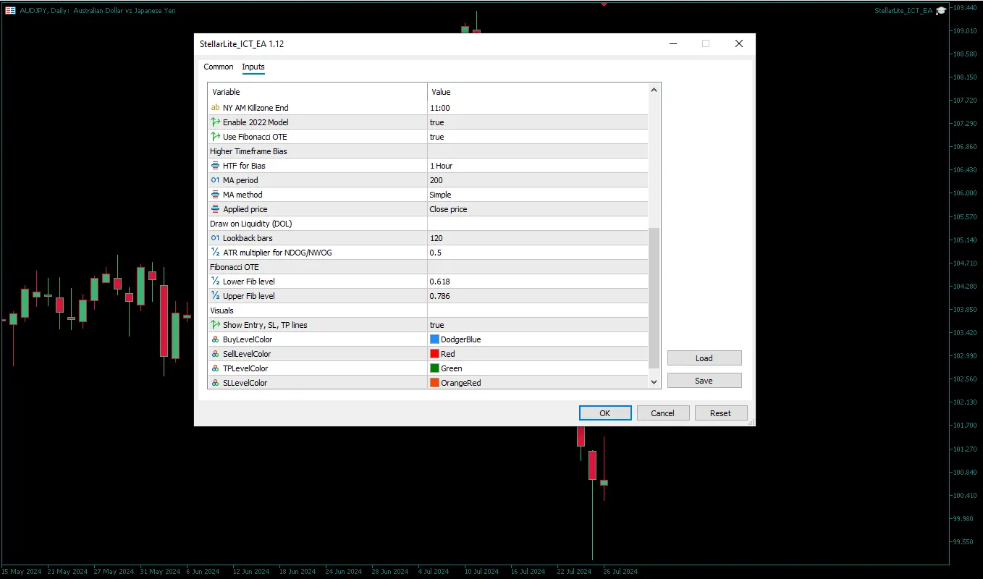983x579 pixels.
Task: Open the Green TPLevelColor dropdown value
Action: tap(538, 368)
